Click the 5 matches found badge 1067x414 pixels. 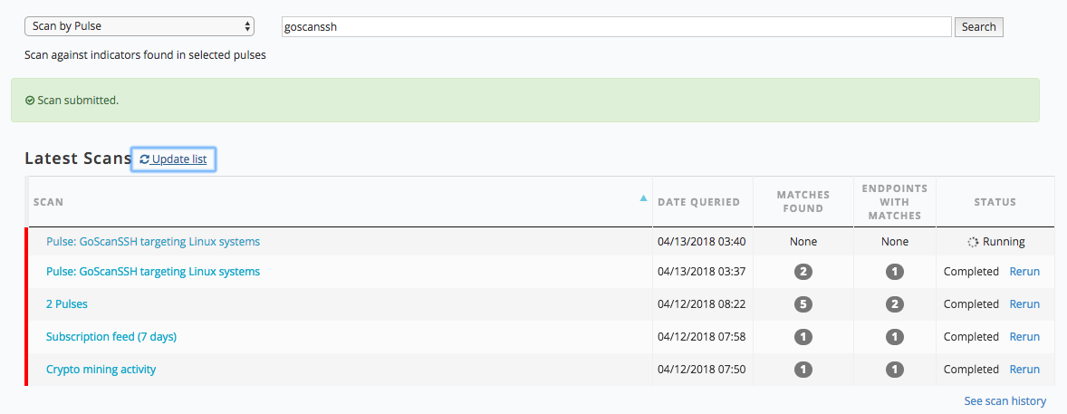tap(802, 304)
